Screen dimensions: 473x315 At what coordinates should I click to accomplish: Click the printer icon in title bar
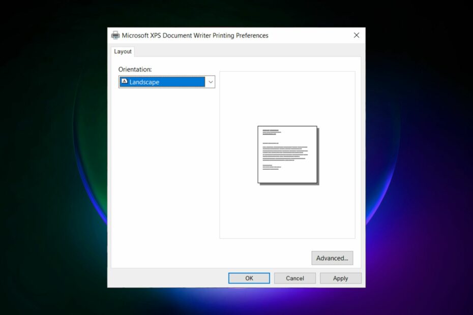tap(115, 35)
